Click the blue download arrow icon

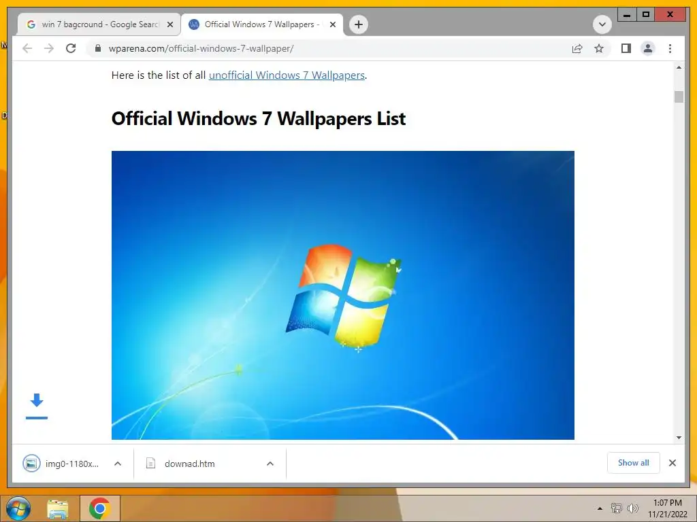click(37, 406)
